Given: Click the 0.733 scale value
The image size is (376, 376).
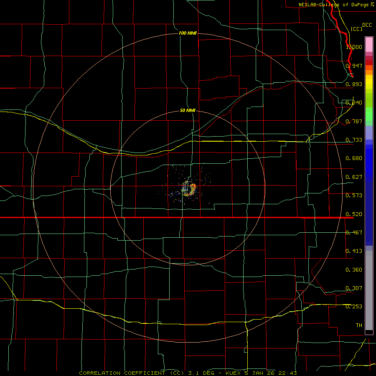Looking at the screenshot, I should pos(354,140).
